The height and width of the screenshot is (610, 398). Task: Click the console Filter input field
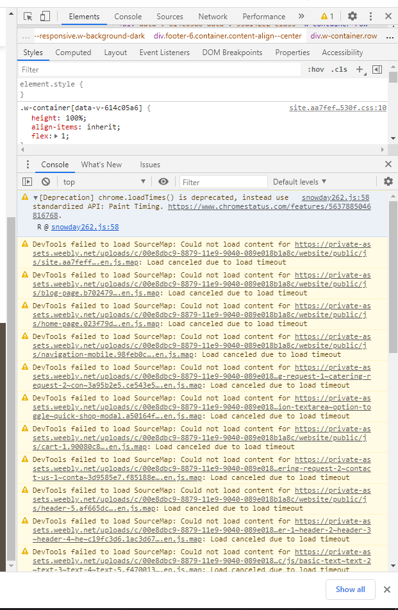[223, 182]
